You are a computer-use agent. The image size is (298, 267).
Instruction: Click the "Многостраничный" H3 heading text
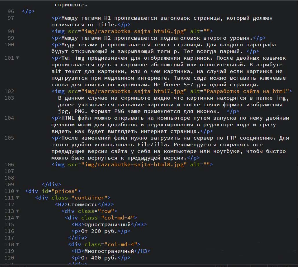click(109, 251)
